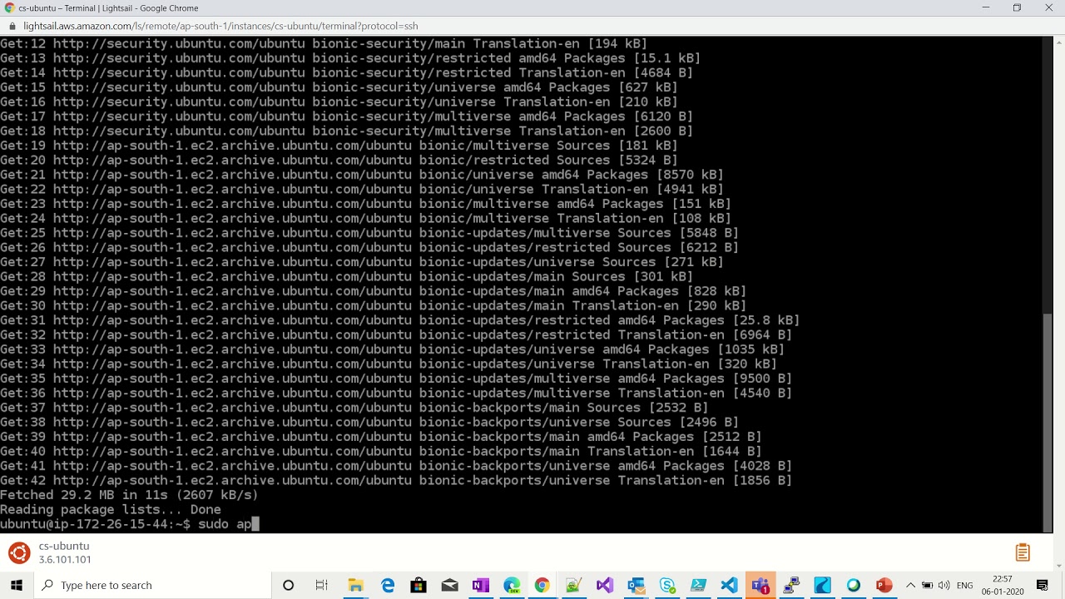Image resolution: width=1065 pixels, height=599 pixels.
Task: Open Microsoft Teams in the taskbar
Action: [760, 586]
